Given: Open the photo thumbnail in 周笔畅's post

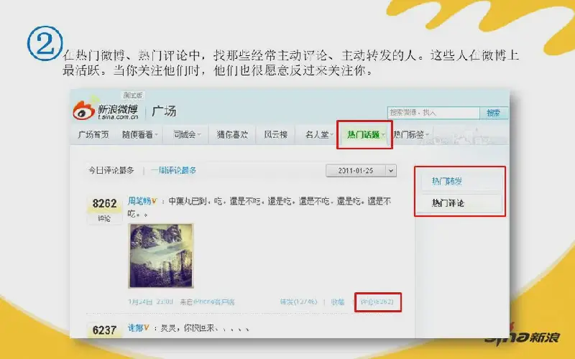Looking at the screenshot, I should click(161, 256).
